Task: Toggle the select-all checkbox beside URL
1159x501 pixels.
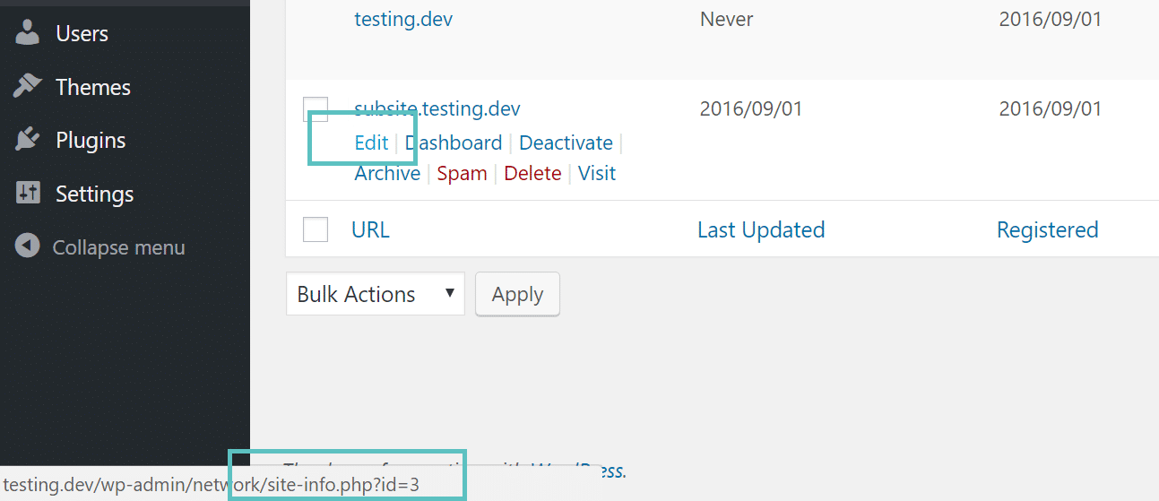Action: pyautogui.click(x=316, y=229)
